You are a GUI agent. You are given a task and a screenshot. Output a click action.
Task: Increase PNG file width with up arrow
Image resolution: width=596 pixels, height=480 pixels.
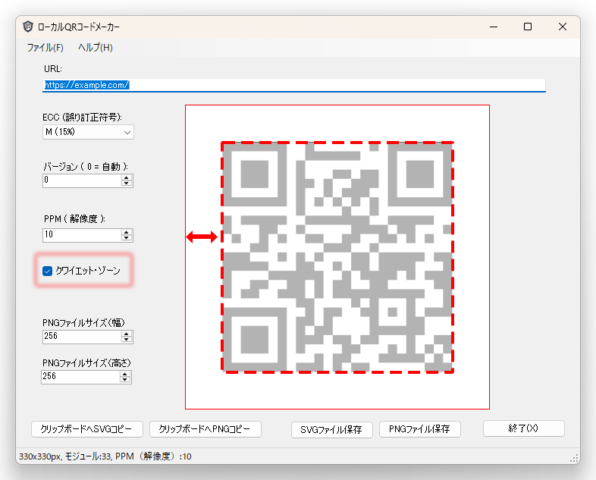(127, 333)
